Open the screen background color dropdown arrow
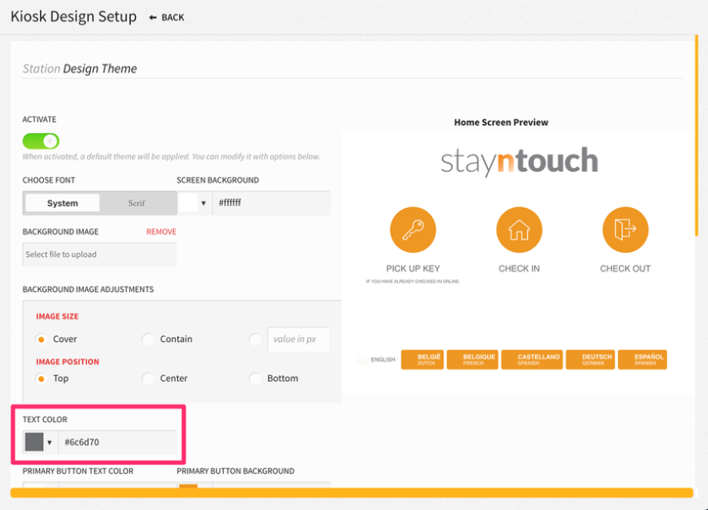Image resolution: width=708 pixels, height=510 pixels. point(204,203)
